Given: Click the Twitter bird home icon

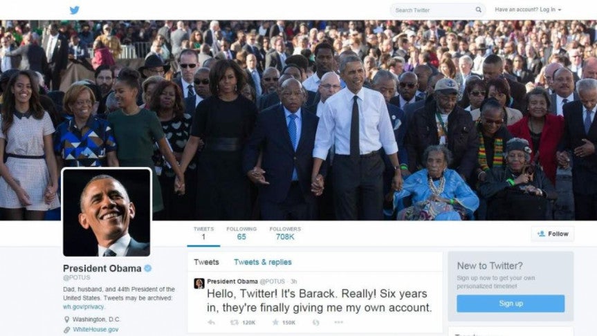Looking at the screenshot, I should tap(75, 10).
